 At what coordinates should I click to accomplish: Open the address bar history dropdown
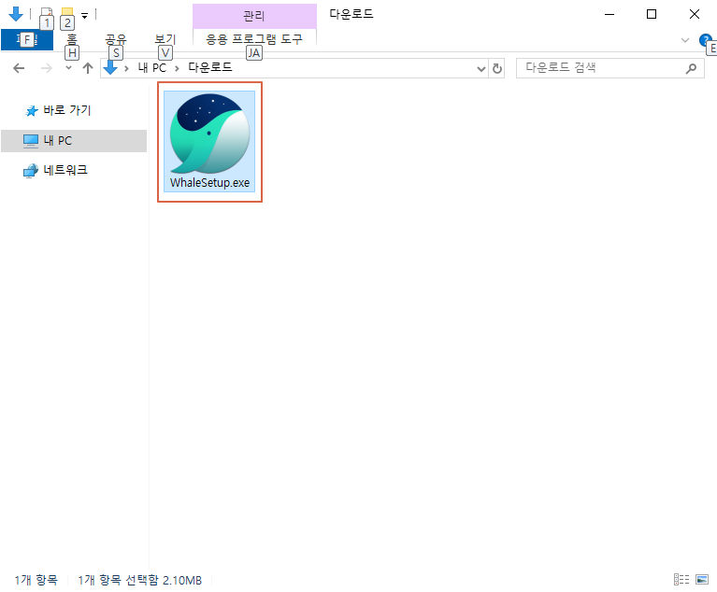click(x=481, y=69)
